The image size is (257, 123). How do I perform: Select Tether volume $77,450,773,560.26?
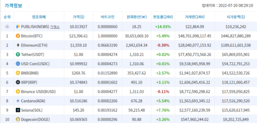195,55
